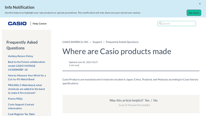Open Klarna FAQs article
The width and height of the screenshot is (206, 116).
15,99
